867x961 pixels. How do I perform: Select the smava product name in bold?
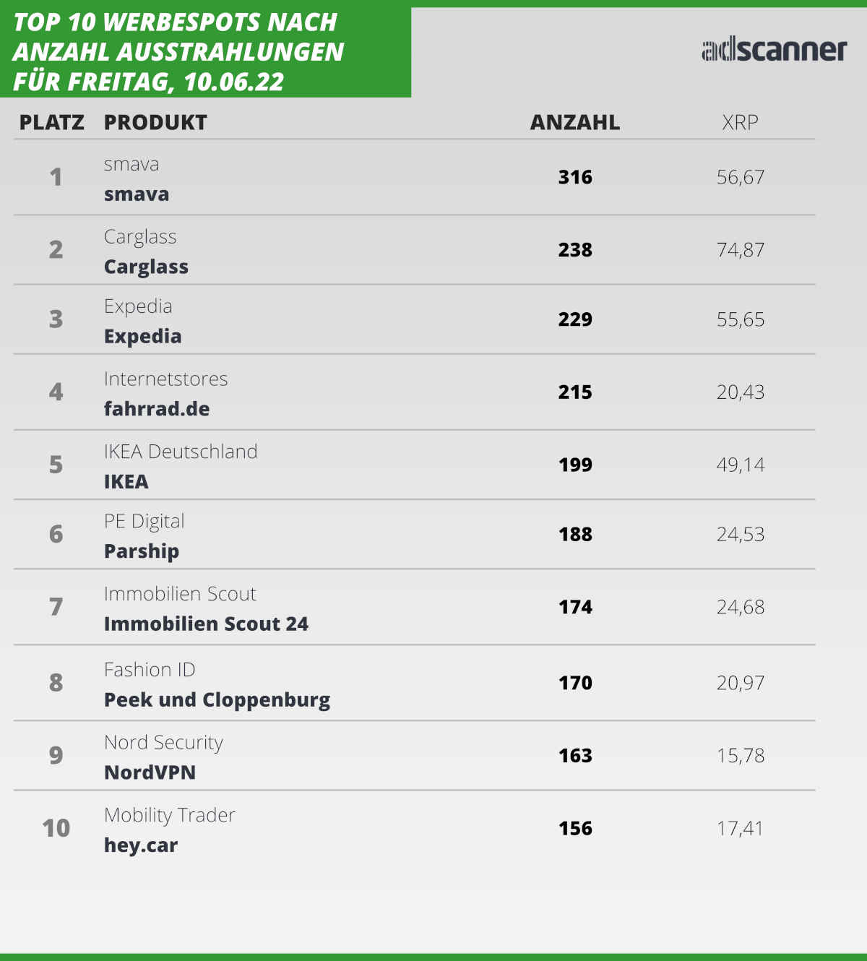pos(137,194)
